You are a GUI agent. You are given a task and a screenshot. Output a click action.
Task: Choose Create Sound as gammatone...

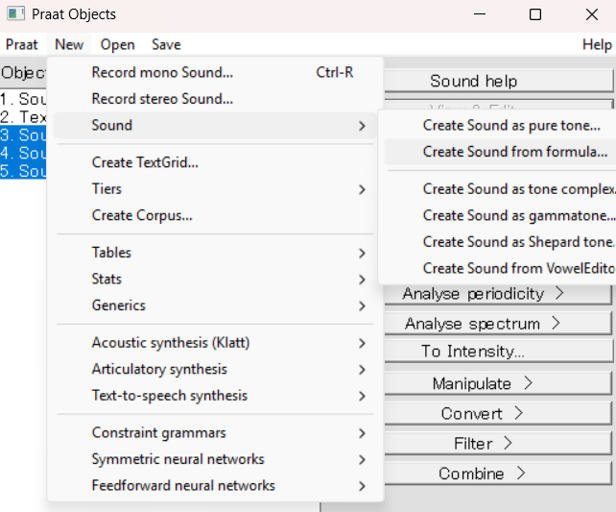pos(500,215)
